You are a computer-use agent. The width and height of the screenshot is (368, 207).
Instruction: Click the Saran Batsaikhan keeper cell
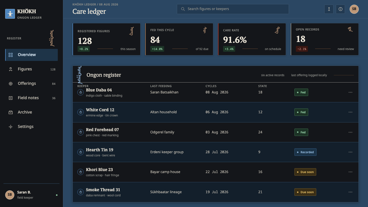[x=164, y=92]
